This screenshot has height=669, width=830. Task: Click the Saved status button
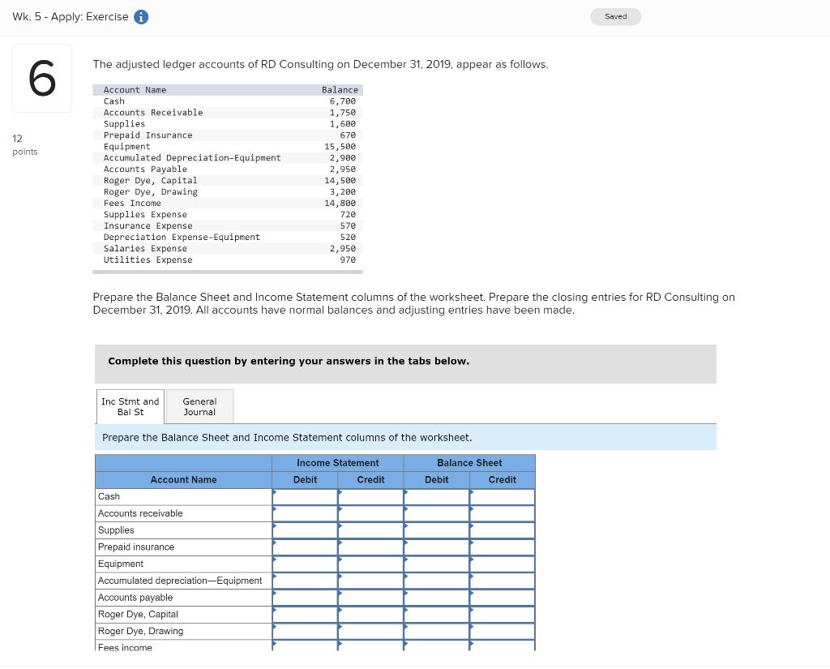click(615, 16)
